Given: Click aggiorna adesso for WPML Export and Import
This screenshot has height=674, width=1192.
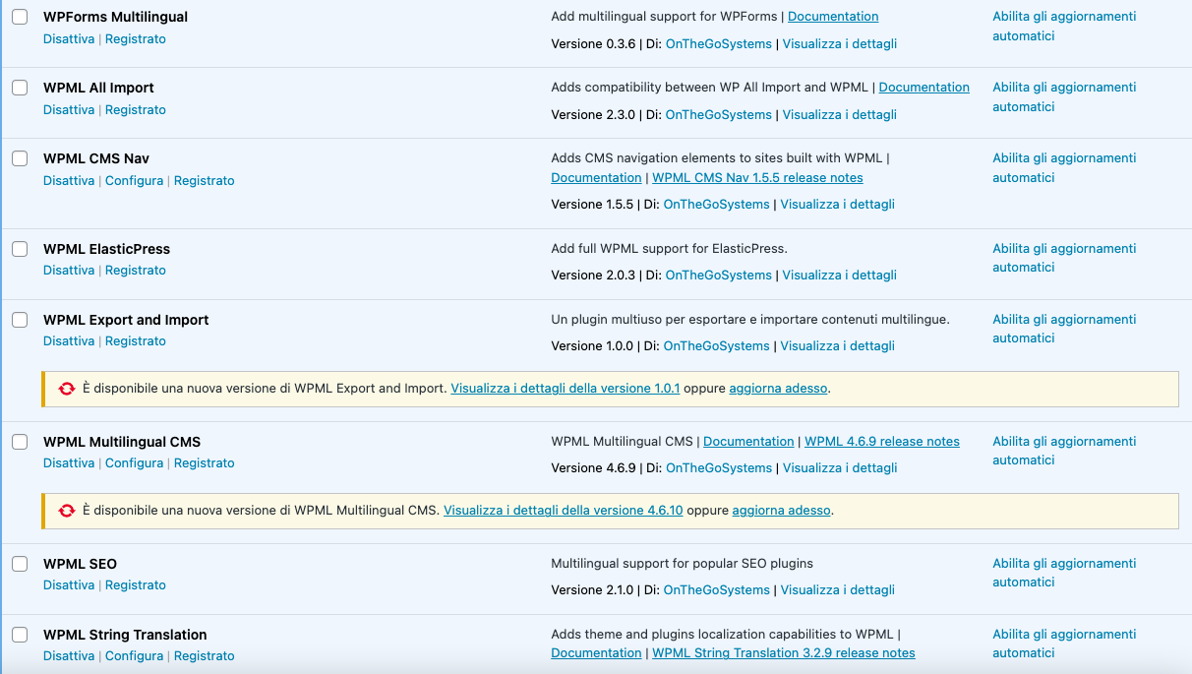Looking at the screenshot, I should (x=778, y=389).
